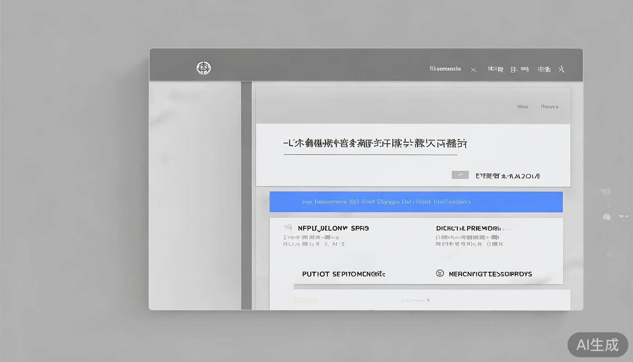Click the round gray icon on right desktop edge
The width and height of the screenshot is (633, 362).
pyautogui.click(x=607, y=217)
